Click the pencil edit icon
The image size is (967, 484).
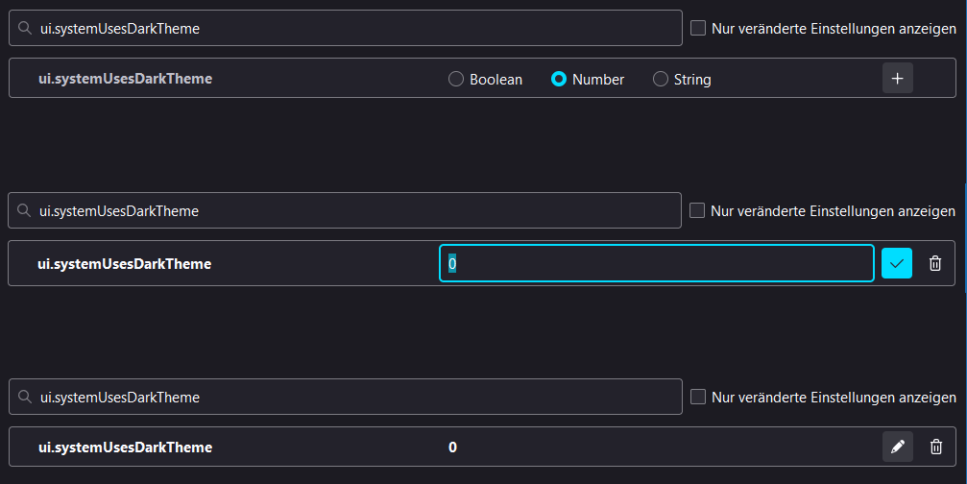click(898, 447)
